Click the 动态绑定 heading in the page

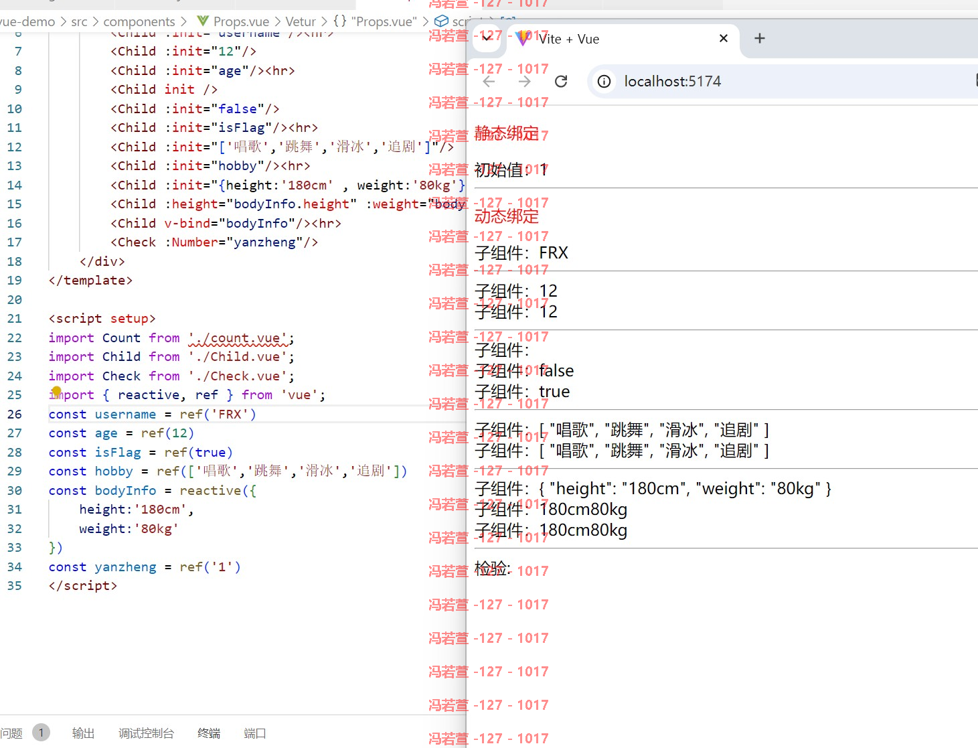[507, 216]
